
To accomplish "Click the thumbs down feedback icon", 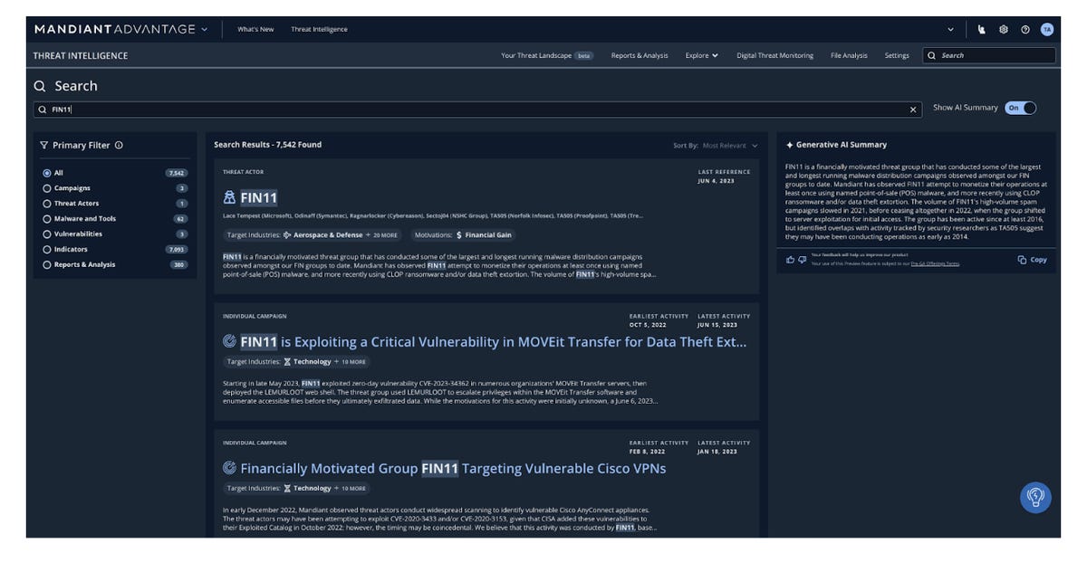I will point(803,260).
